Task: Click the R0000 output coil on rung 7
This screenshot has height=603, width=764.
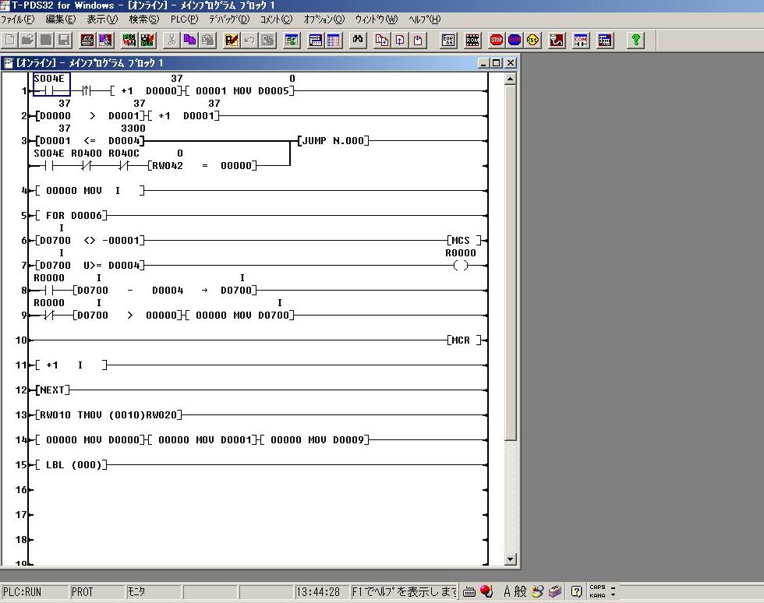Action: (461, 266)
